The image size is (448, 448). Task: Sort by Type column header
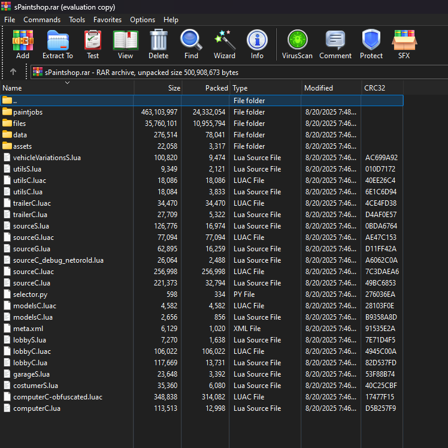265,88
